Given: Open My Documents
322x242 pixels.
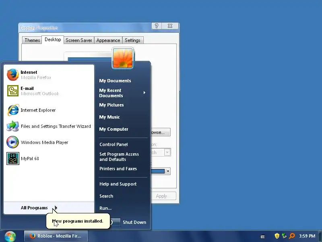Looking at the screenshot, I should [x=115, y=81].
